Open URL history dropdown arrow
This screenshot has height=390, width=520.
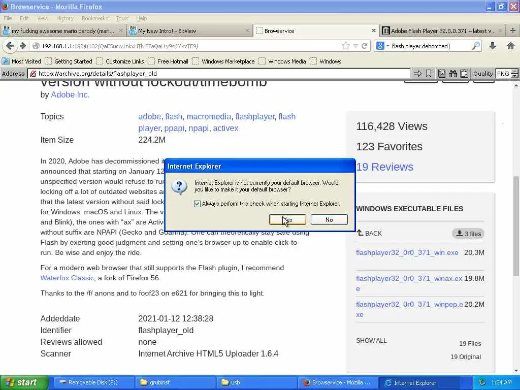tap(355, 46)
